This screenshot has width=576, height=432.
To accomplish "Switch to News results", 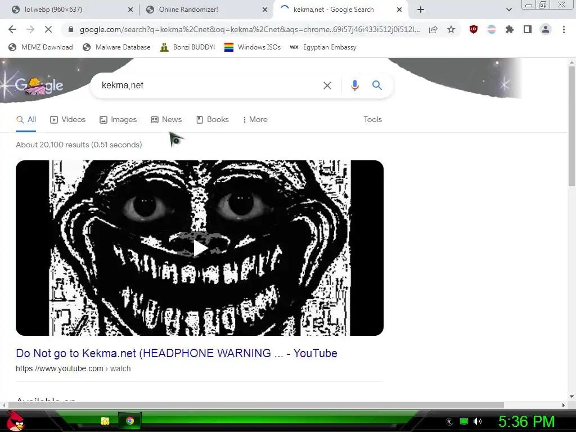I will [166, 119].
